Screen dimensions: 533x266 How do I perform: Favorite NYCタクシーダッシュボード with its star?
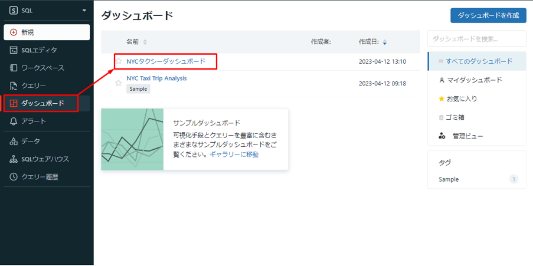click(x=118, y=61)
